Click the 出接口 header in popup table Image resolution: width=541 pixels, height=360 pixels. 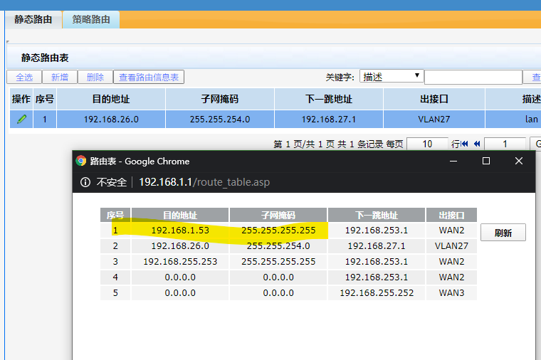[451, 215]
